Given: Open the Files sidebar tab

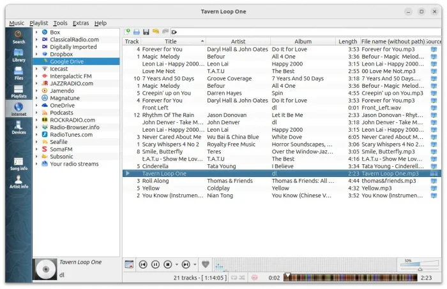Looking at the screenshot, I should (19, 73).
